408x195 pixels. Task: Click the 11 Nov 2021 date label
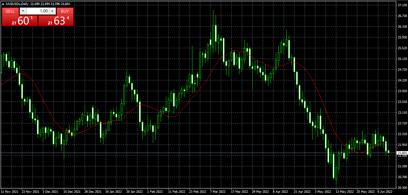click(10, 192)
